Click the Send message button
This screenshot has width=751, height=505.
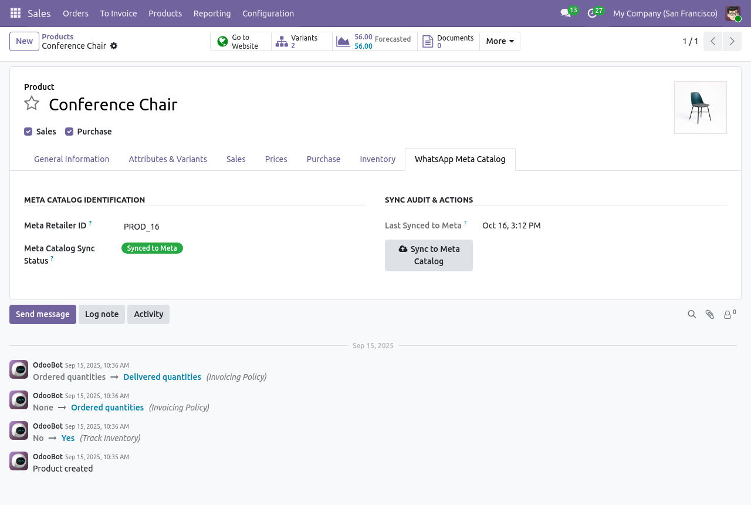click(43, 314)
